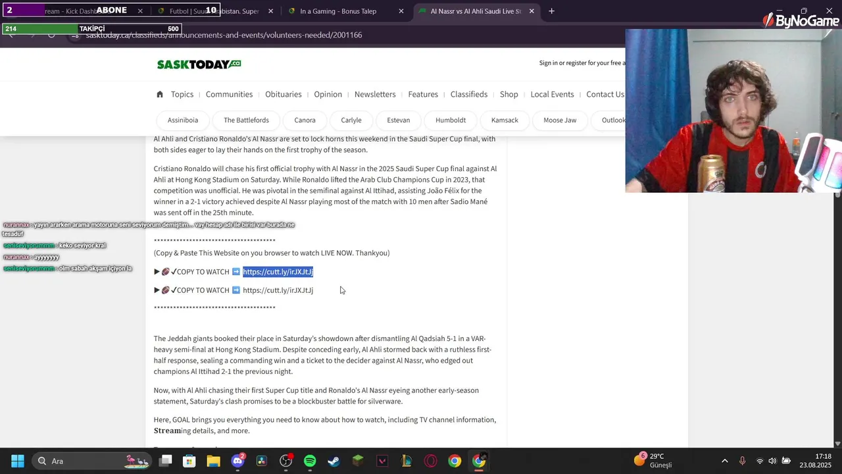Switch to the In a Gaming - Bonus Talep tab
The width and height of the screenshot is (842, 474).
pyautogui.click(x=338, y=11)
